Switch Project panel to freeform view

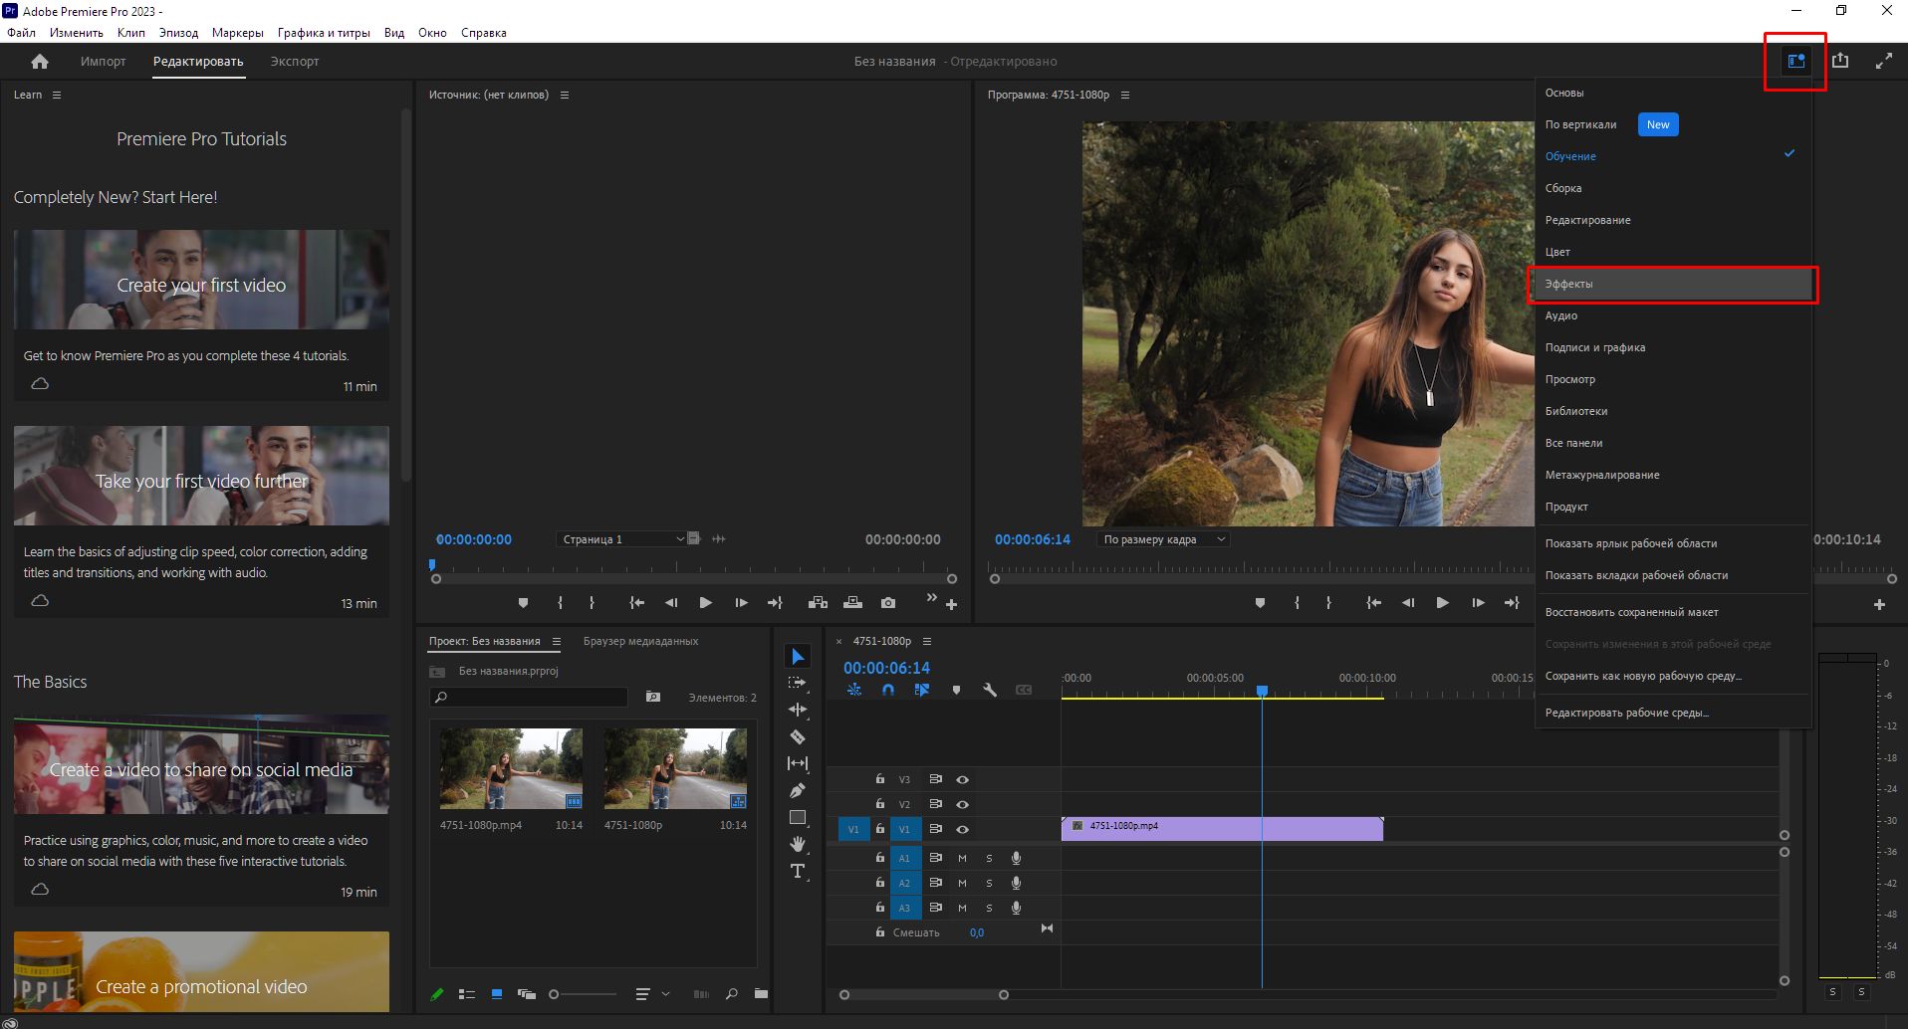click(x=527, y=993)
